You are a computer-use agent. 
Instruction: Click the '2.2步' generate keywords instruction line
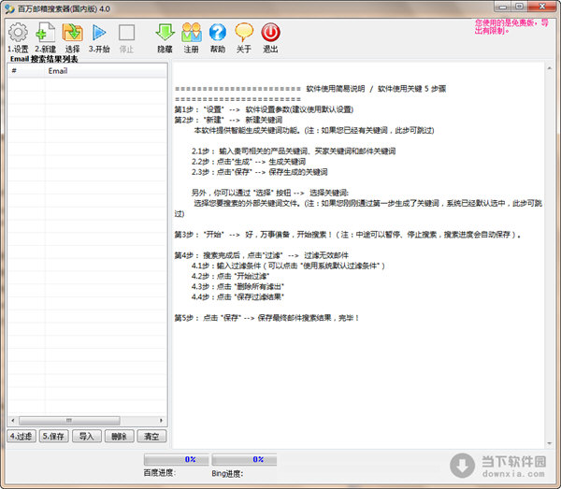point(249,162)
